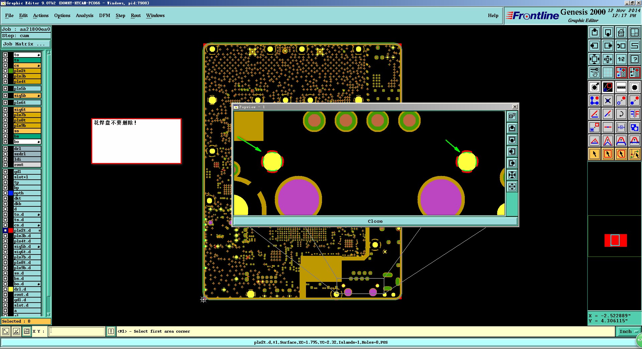Click the yellow color swatch beside drl.d
Viewport: 642px width, 349px height.
(11, 289)
